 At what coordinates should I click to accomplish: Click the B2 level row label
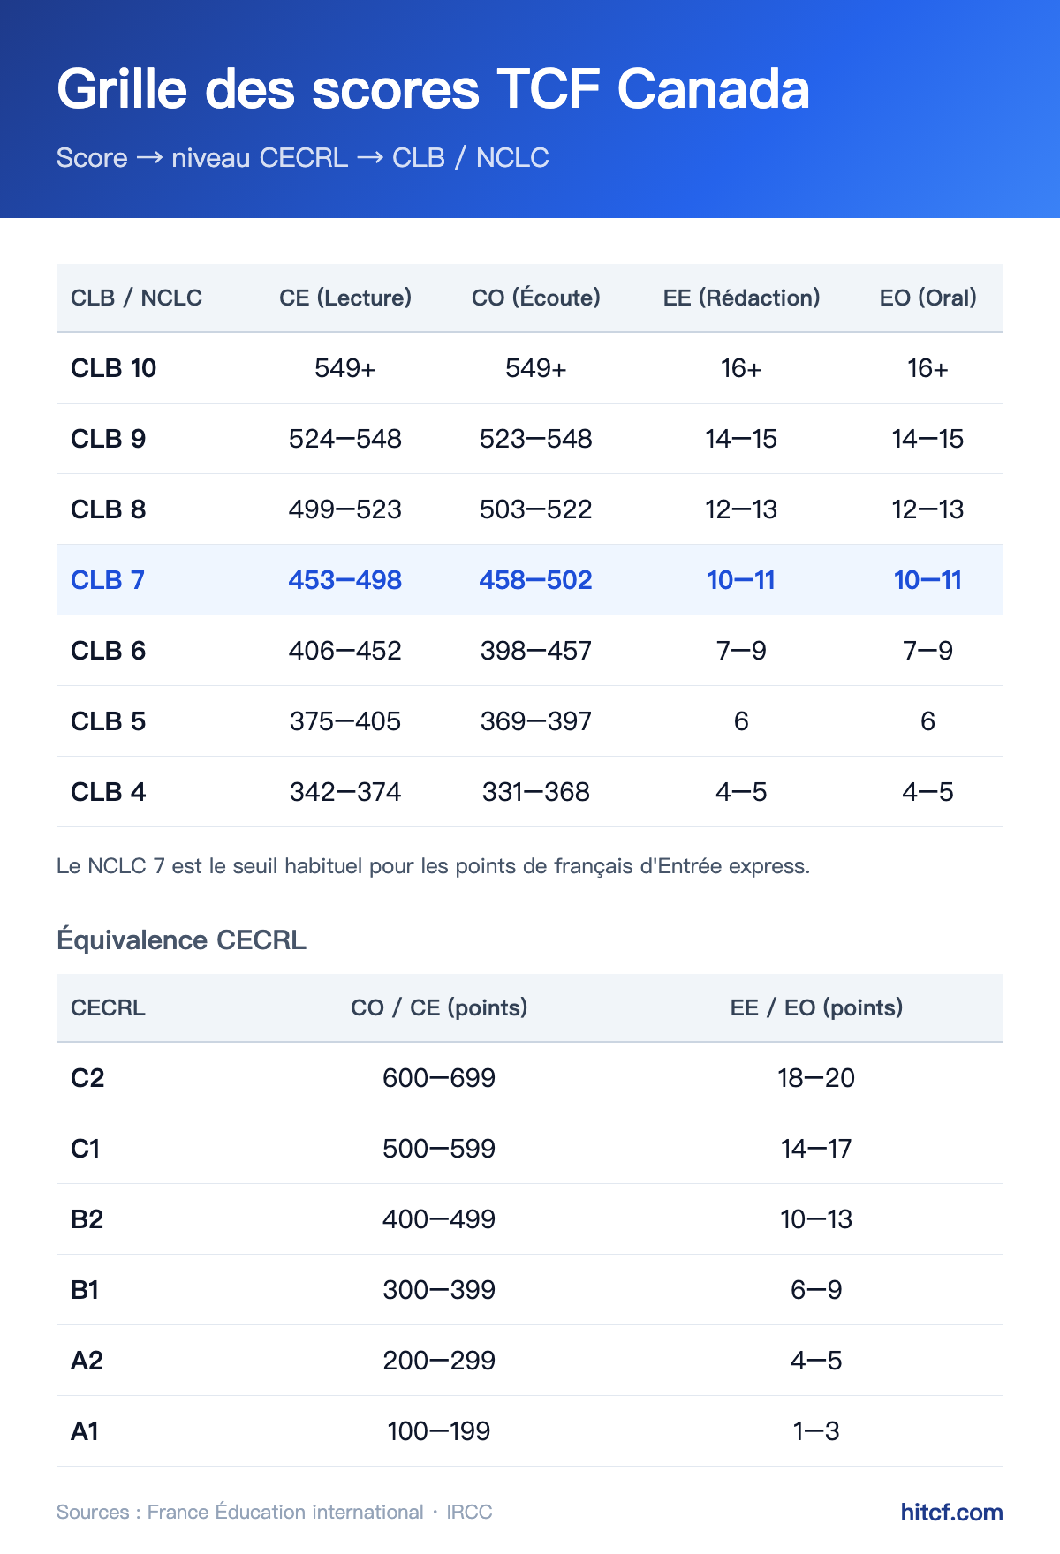pyautogui.click(x=87, y=1219)
